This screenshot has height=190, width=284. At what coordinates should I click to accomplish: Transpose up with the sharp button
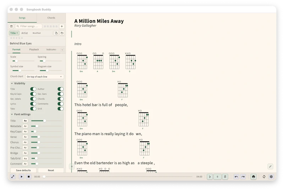[225, 177]
